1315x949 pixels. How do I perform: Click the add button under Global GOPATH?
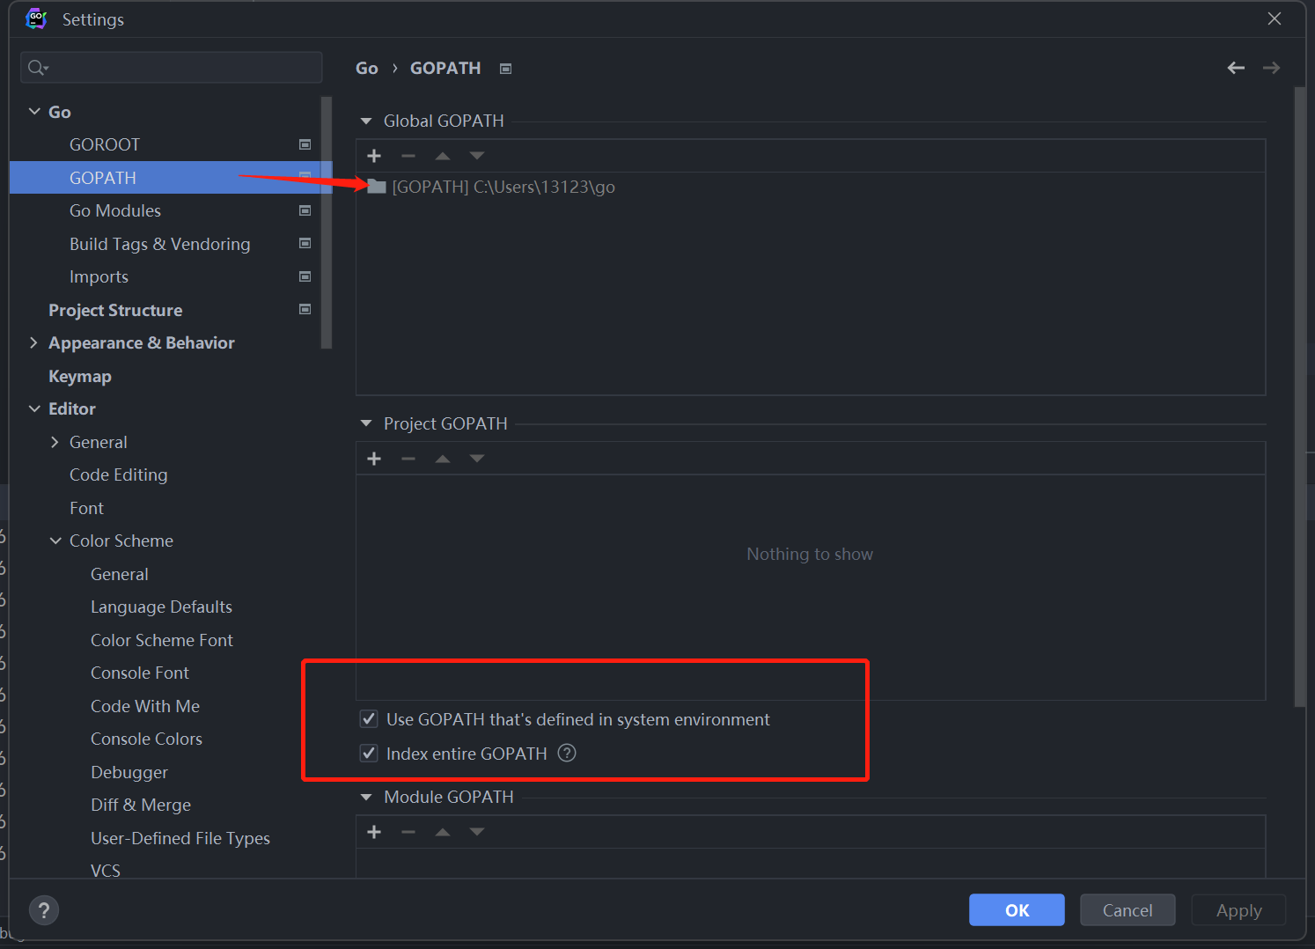tap(374, 156)
